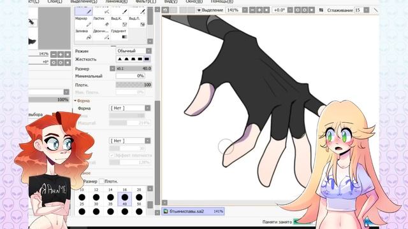The image size is (408, 229).
Task: Open the Линейка(R) menu
Action: 116,1
